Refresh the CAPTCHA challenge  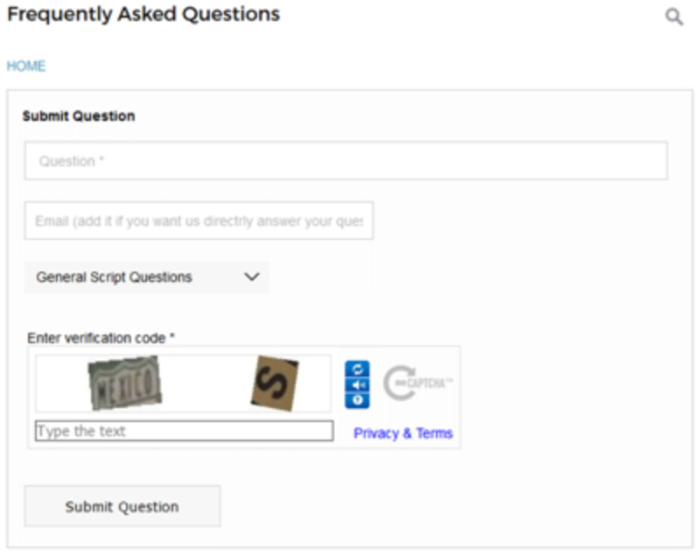[357, 369]
